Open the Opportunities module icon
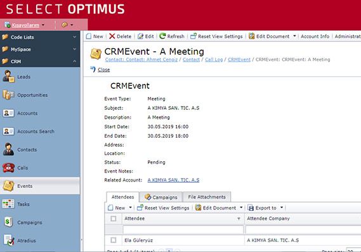 click(x=8, y=95)
